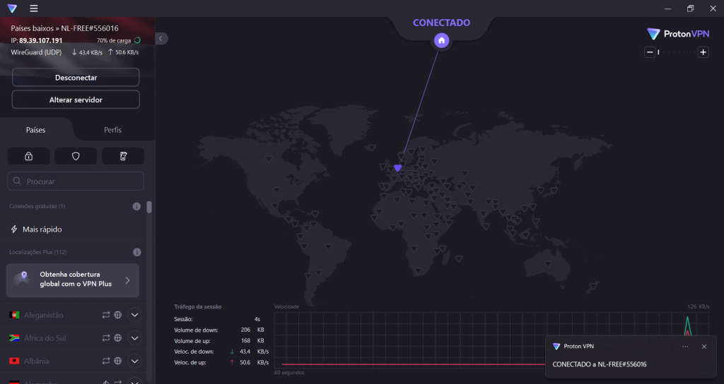This screenshot has height=384, width=724.
Task: Click the Tráfego da sessão heading
Action: coord(198,306)
